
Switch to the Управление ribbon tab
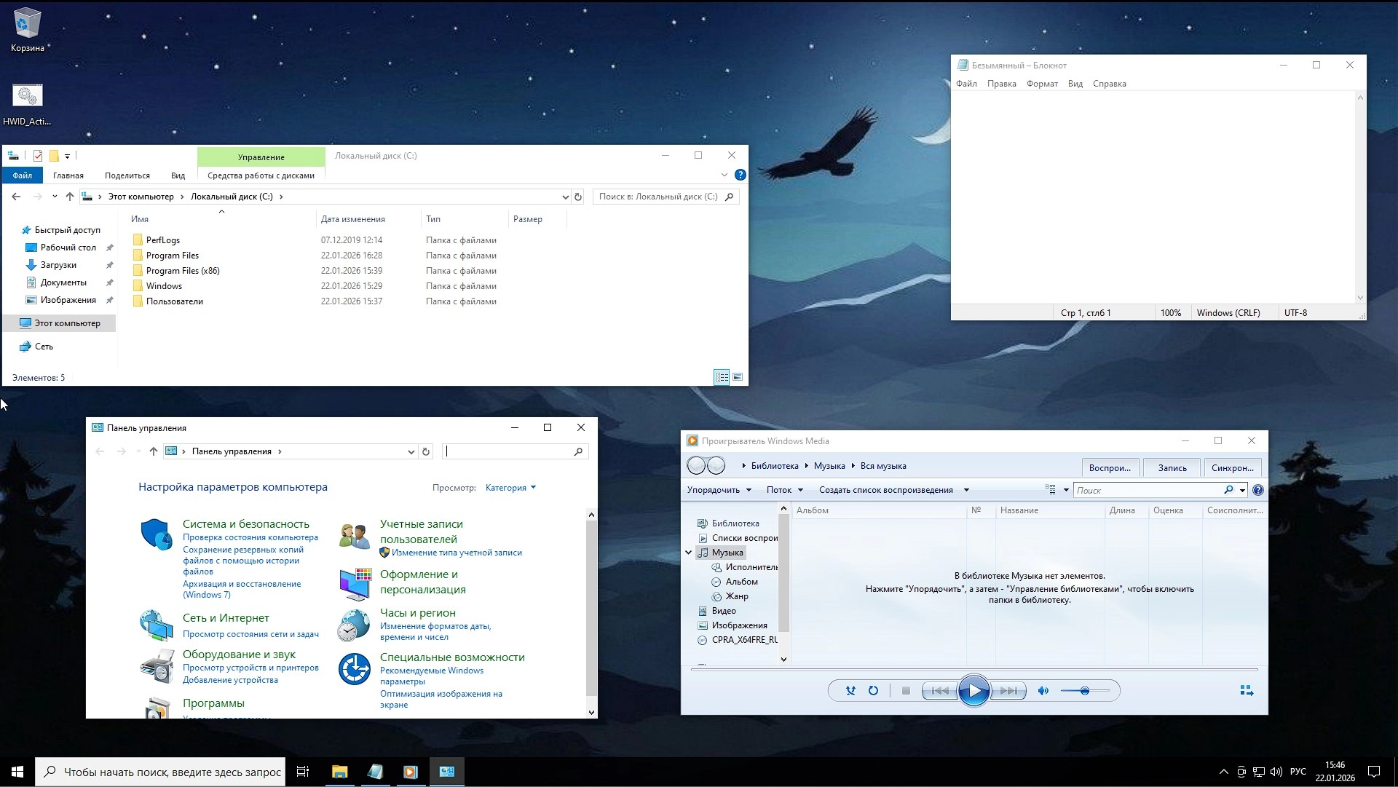pyautogui.click(x=260, y=157)
